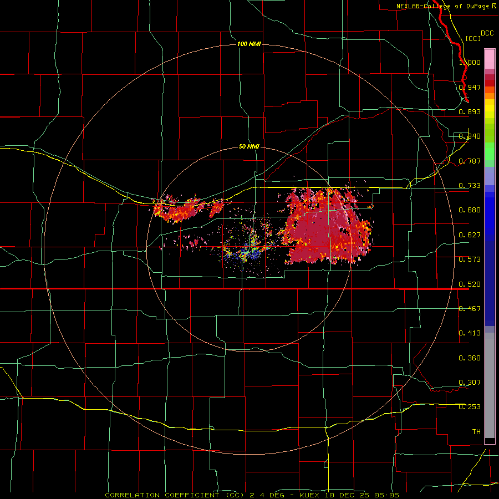This screenshot has height=499, width=499.
Task: Click the DCC label above the color bar
Action: point(487,33)
